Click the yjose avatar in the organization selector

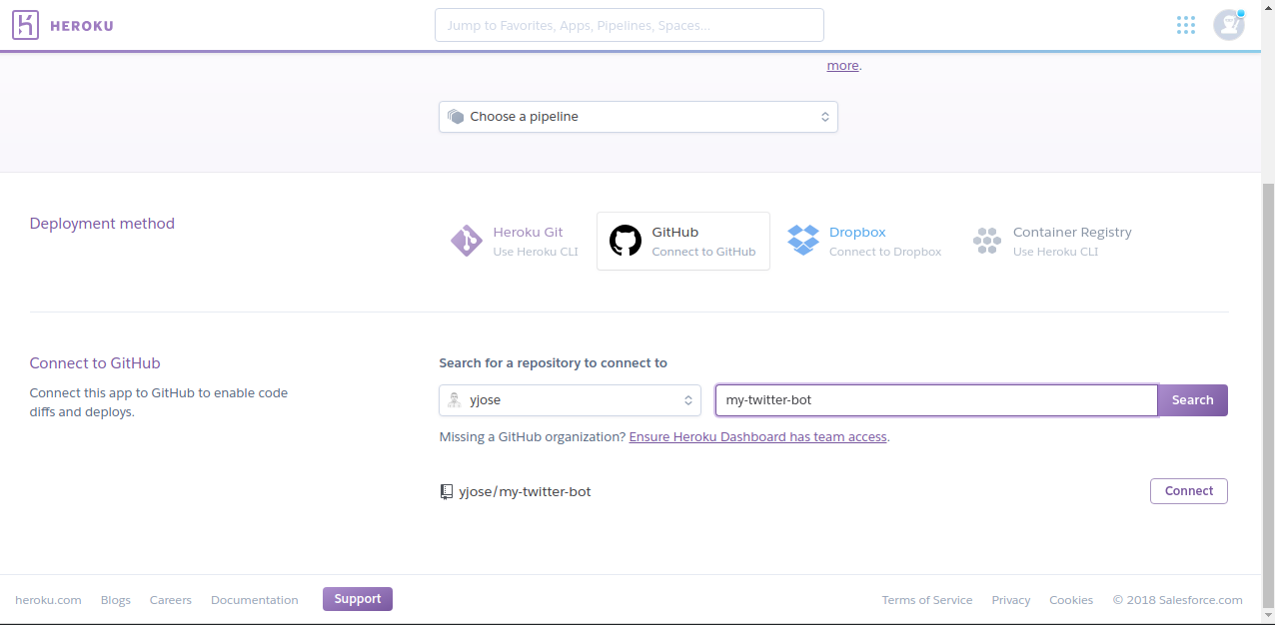(x=455, y=400)
